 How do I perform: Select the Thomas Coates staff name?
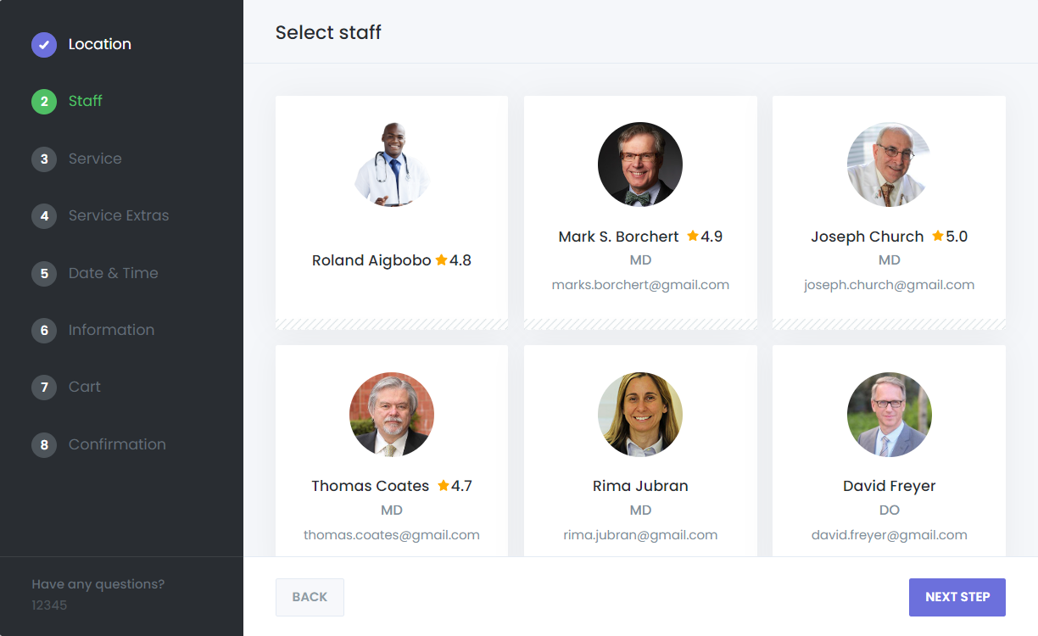click(x=371, y=486)
